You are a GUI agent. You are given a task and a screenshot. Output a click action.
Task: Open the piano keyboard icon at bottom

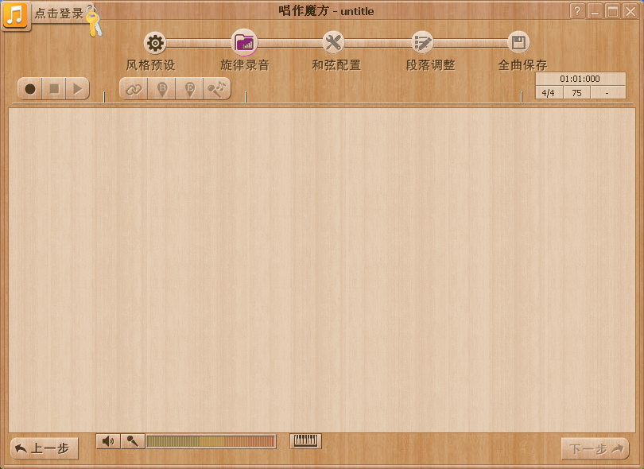306,440
